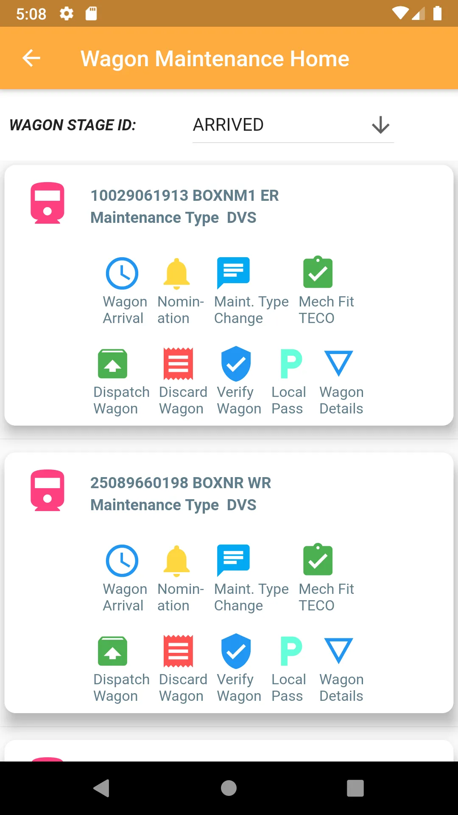This screenshot has height=815, width=458.
Task: Open Local Pass P icon for 25089660198
Action: [x=291, y=651]
